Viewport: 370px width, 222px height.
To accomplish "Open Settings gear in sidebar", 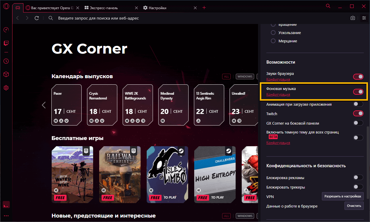I will (x=6, y=88).
